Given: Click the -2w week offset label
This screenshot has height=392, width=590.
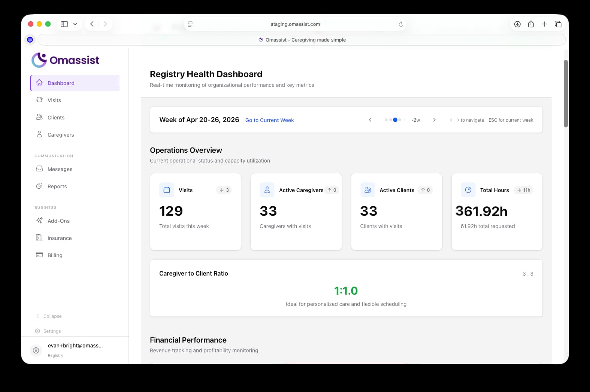Looking at the screenshot, I should point(415,120).
